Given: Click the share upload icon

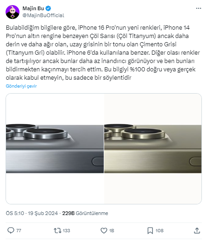Looking at the screenshot, I should [x=197, y=230].
